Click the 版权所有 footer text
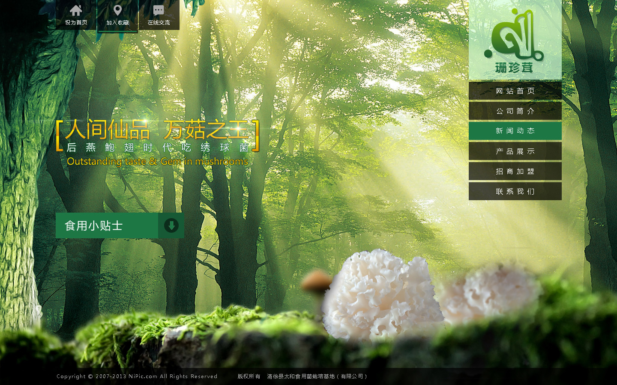 (249, 376)
